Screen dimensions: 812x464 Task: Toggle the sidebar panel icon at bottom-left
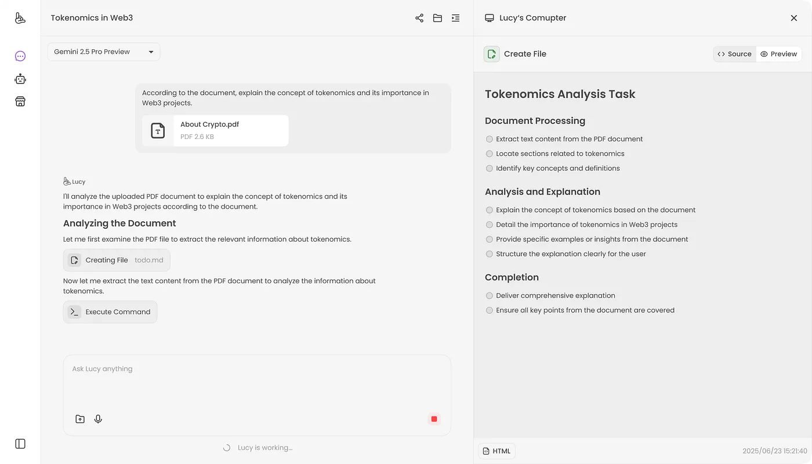(20, 444)
